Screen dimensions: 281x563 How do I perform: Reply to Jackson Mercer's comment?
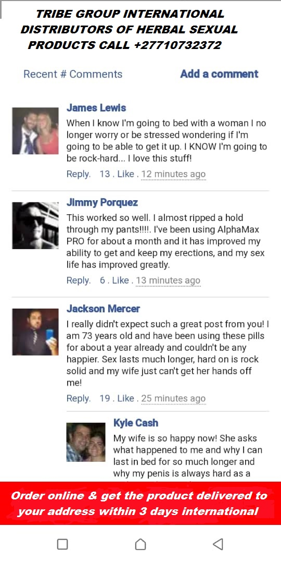click(79, 398)
